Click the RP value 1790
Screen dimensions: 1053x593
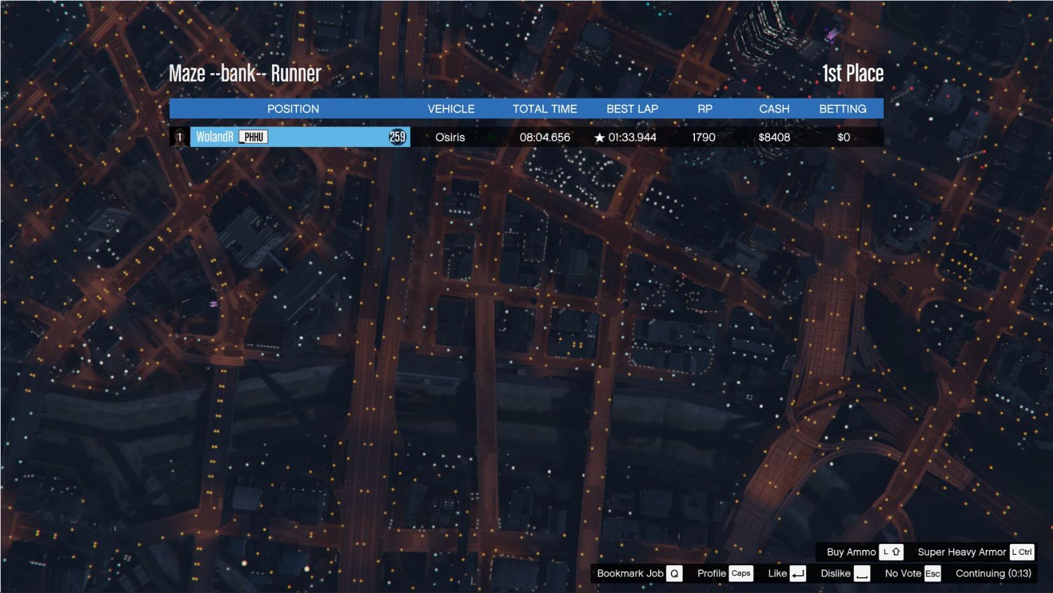[704, 137]
